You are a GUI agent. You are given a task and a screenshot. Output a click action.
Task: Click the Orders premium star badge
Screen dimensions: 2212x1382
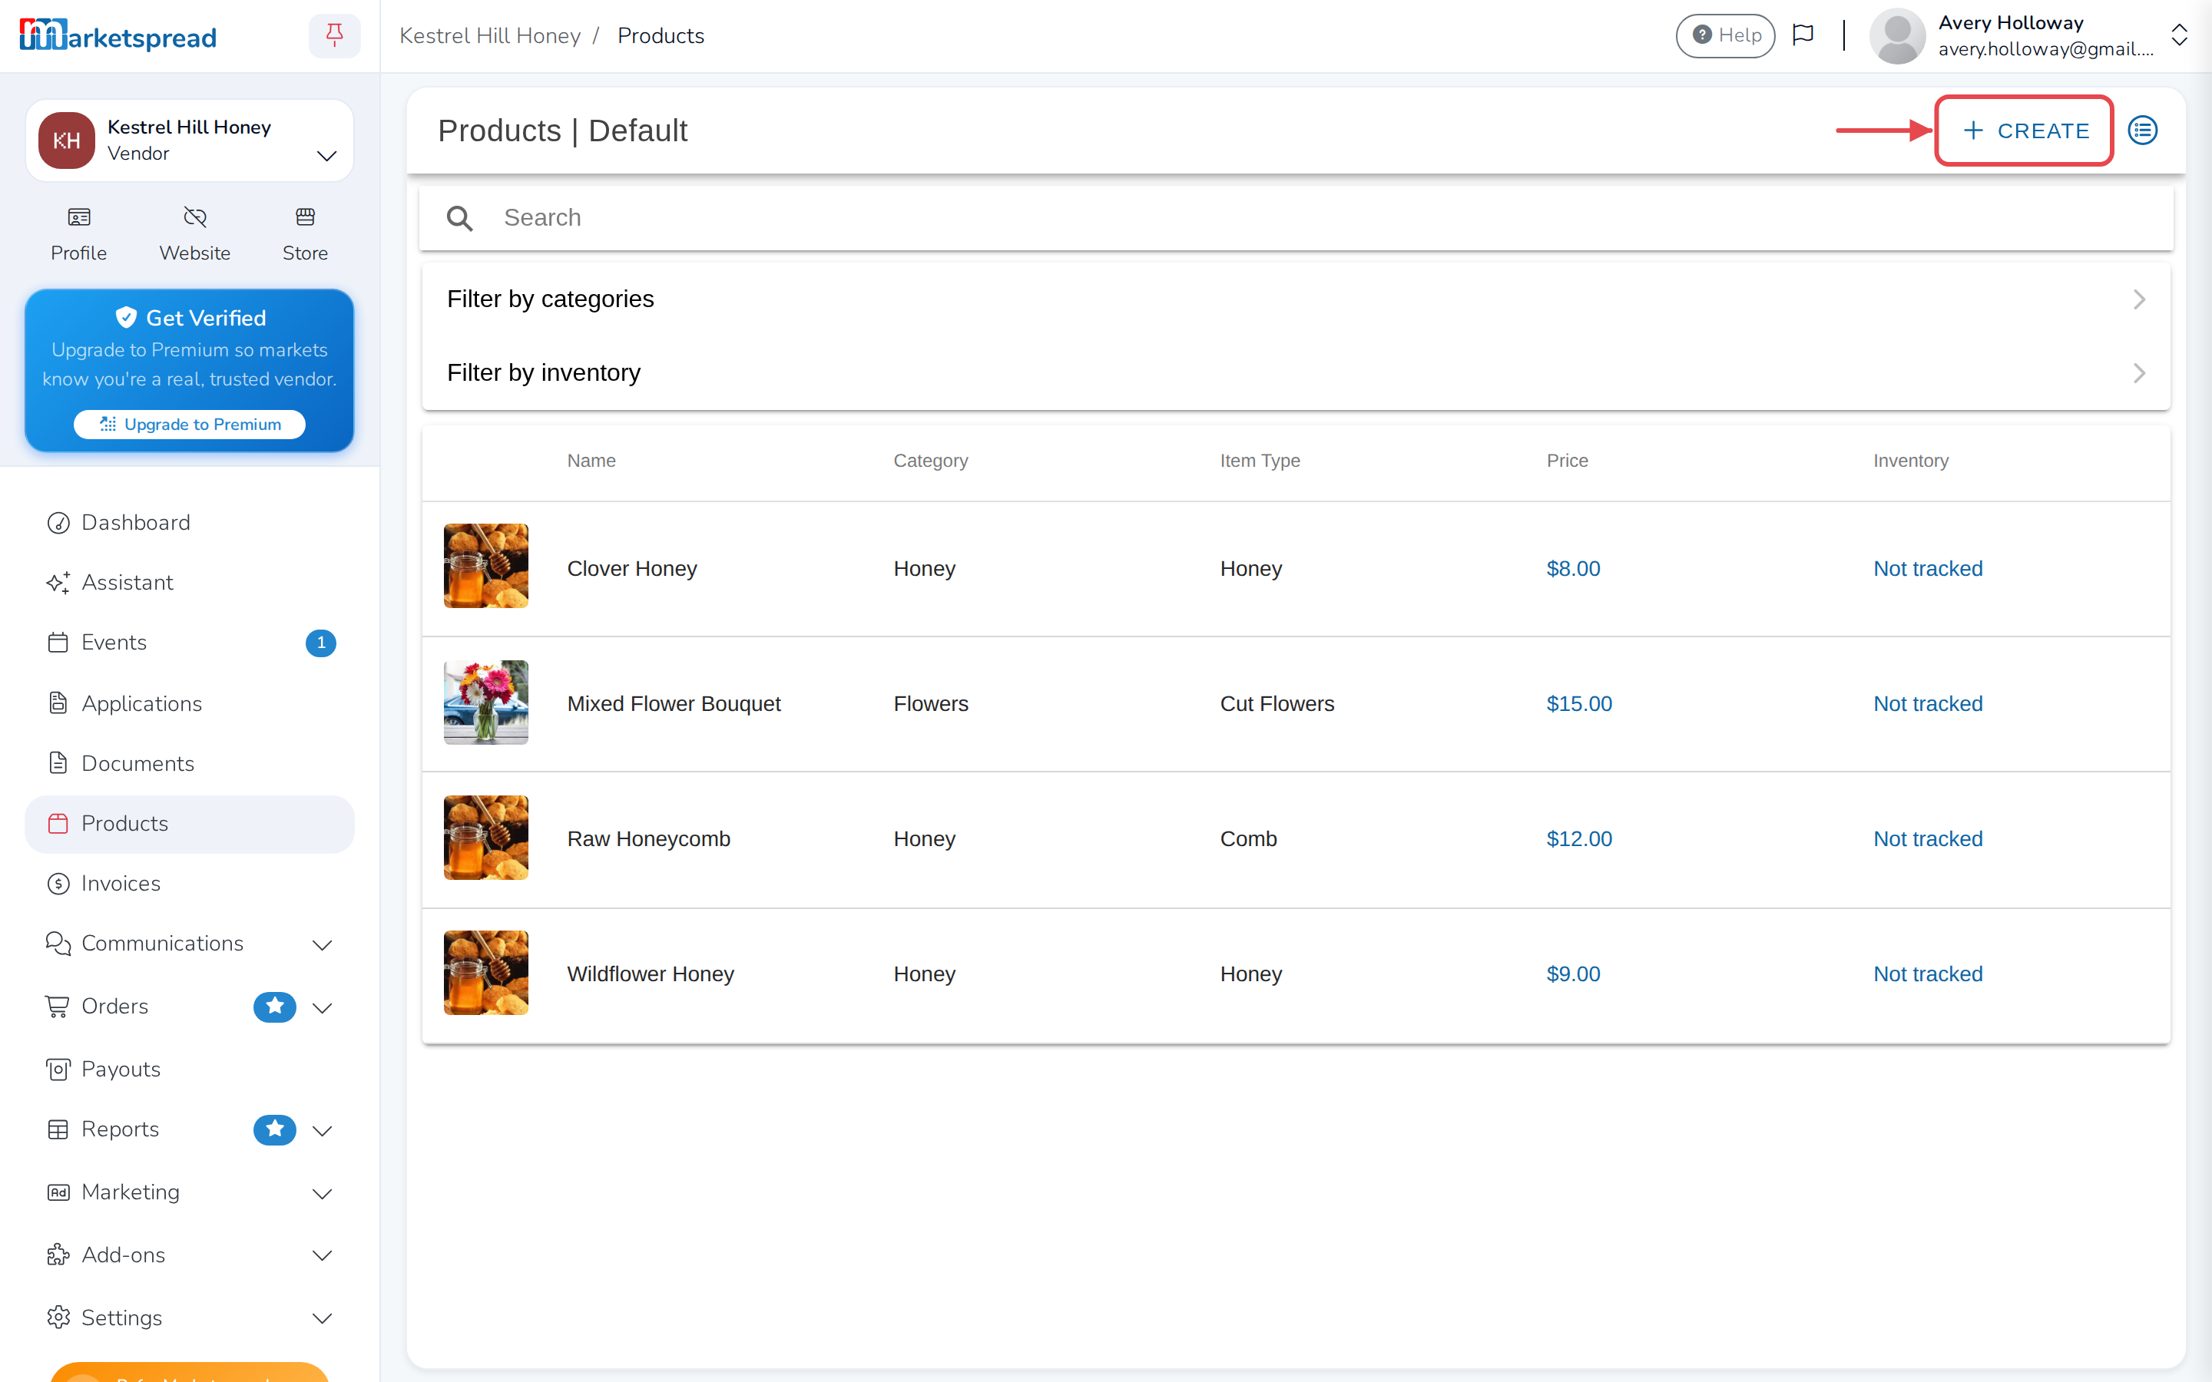[274, 1007]
